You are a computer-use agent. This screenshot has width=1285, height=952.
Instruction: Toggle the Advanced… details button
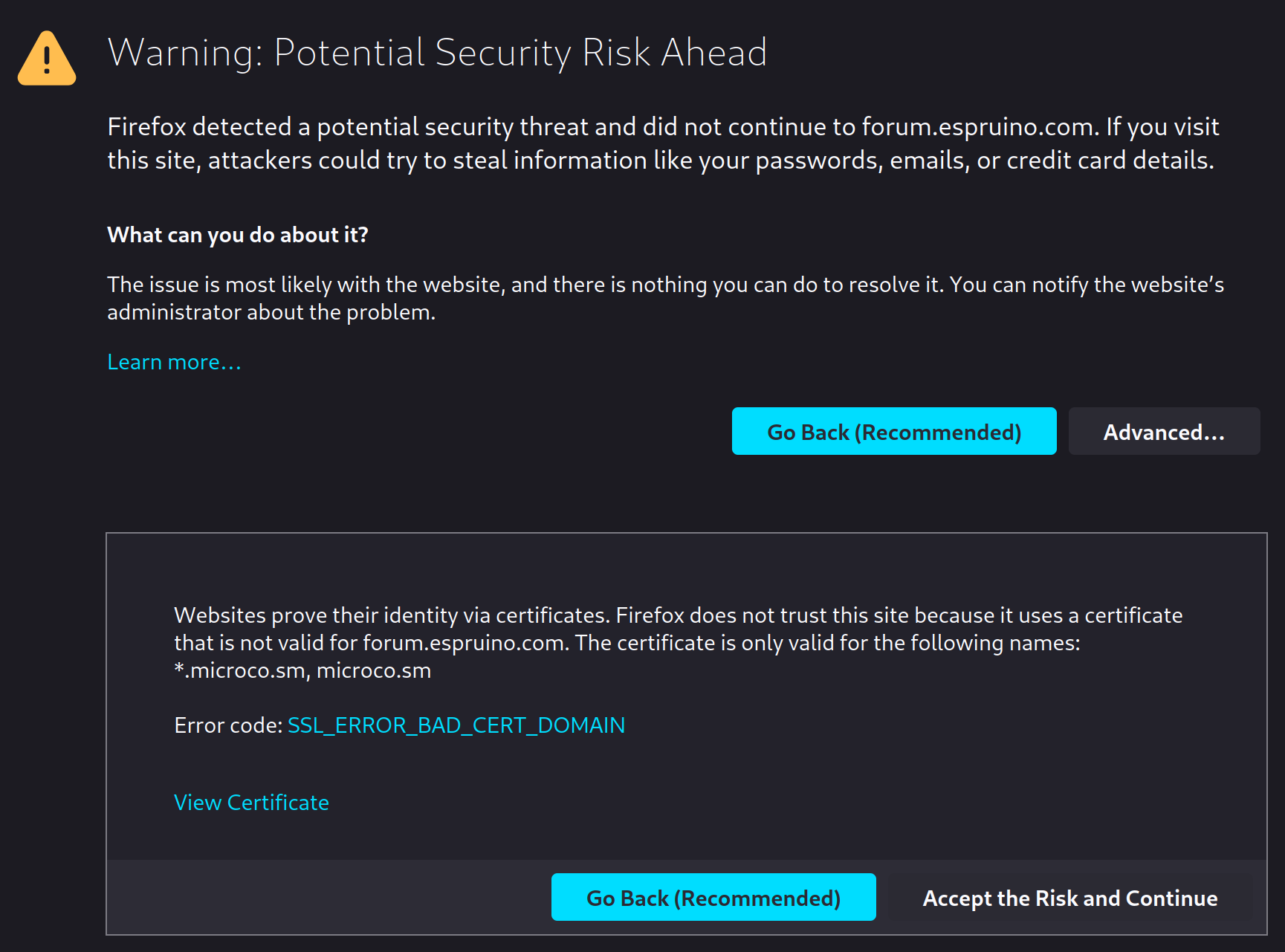click(1164, 431)
